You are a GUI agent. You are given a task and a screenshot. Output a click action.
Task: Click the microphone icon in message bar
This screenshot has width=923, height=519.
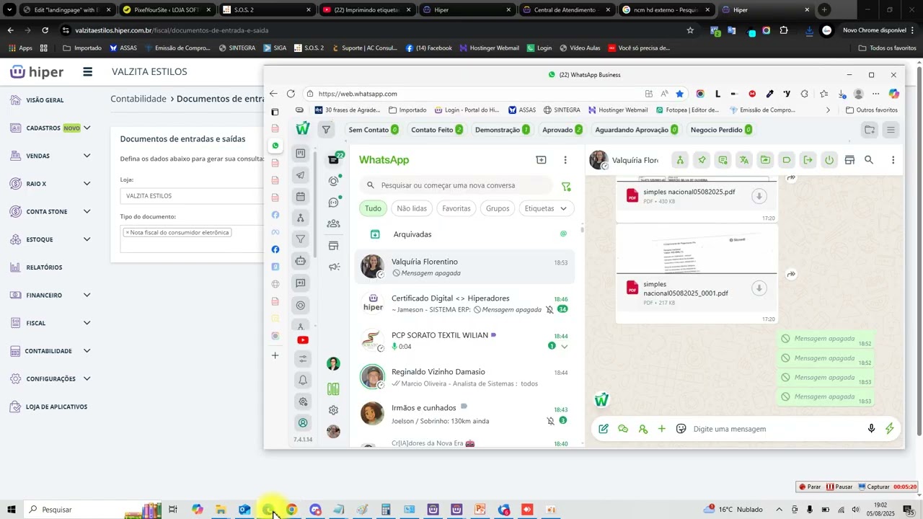pyautogui.click(x=871, y=429)
